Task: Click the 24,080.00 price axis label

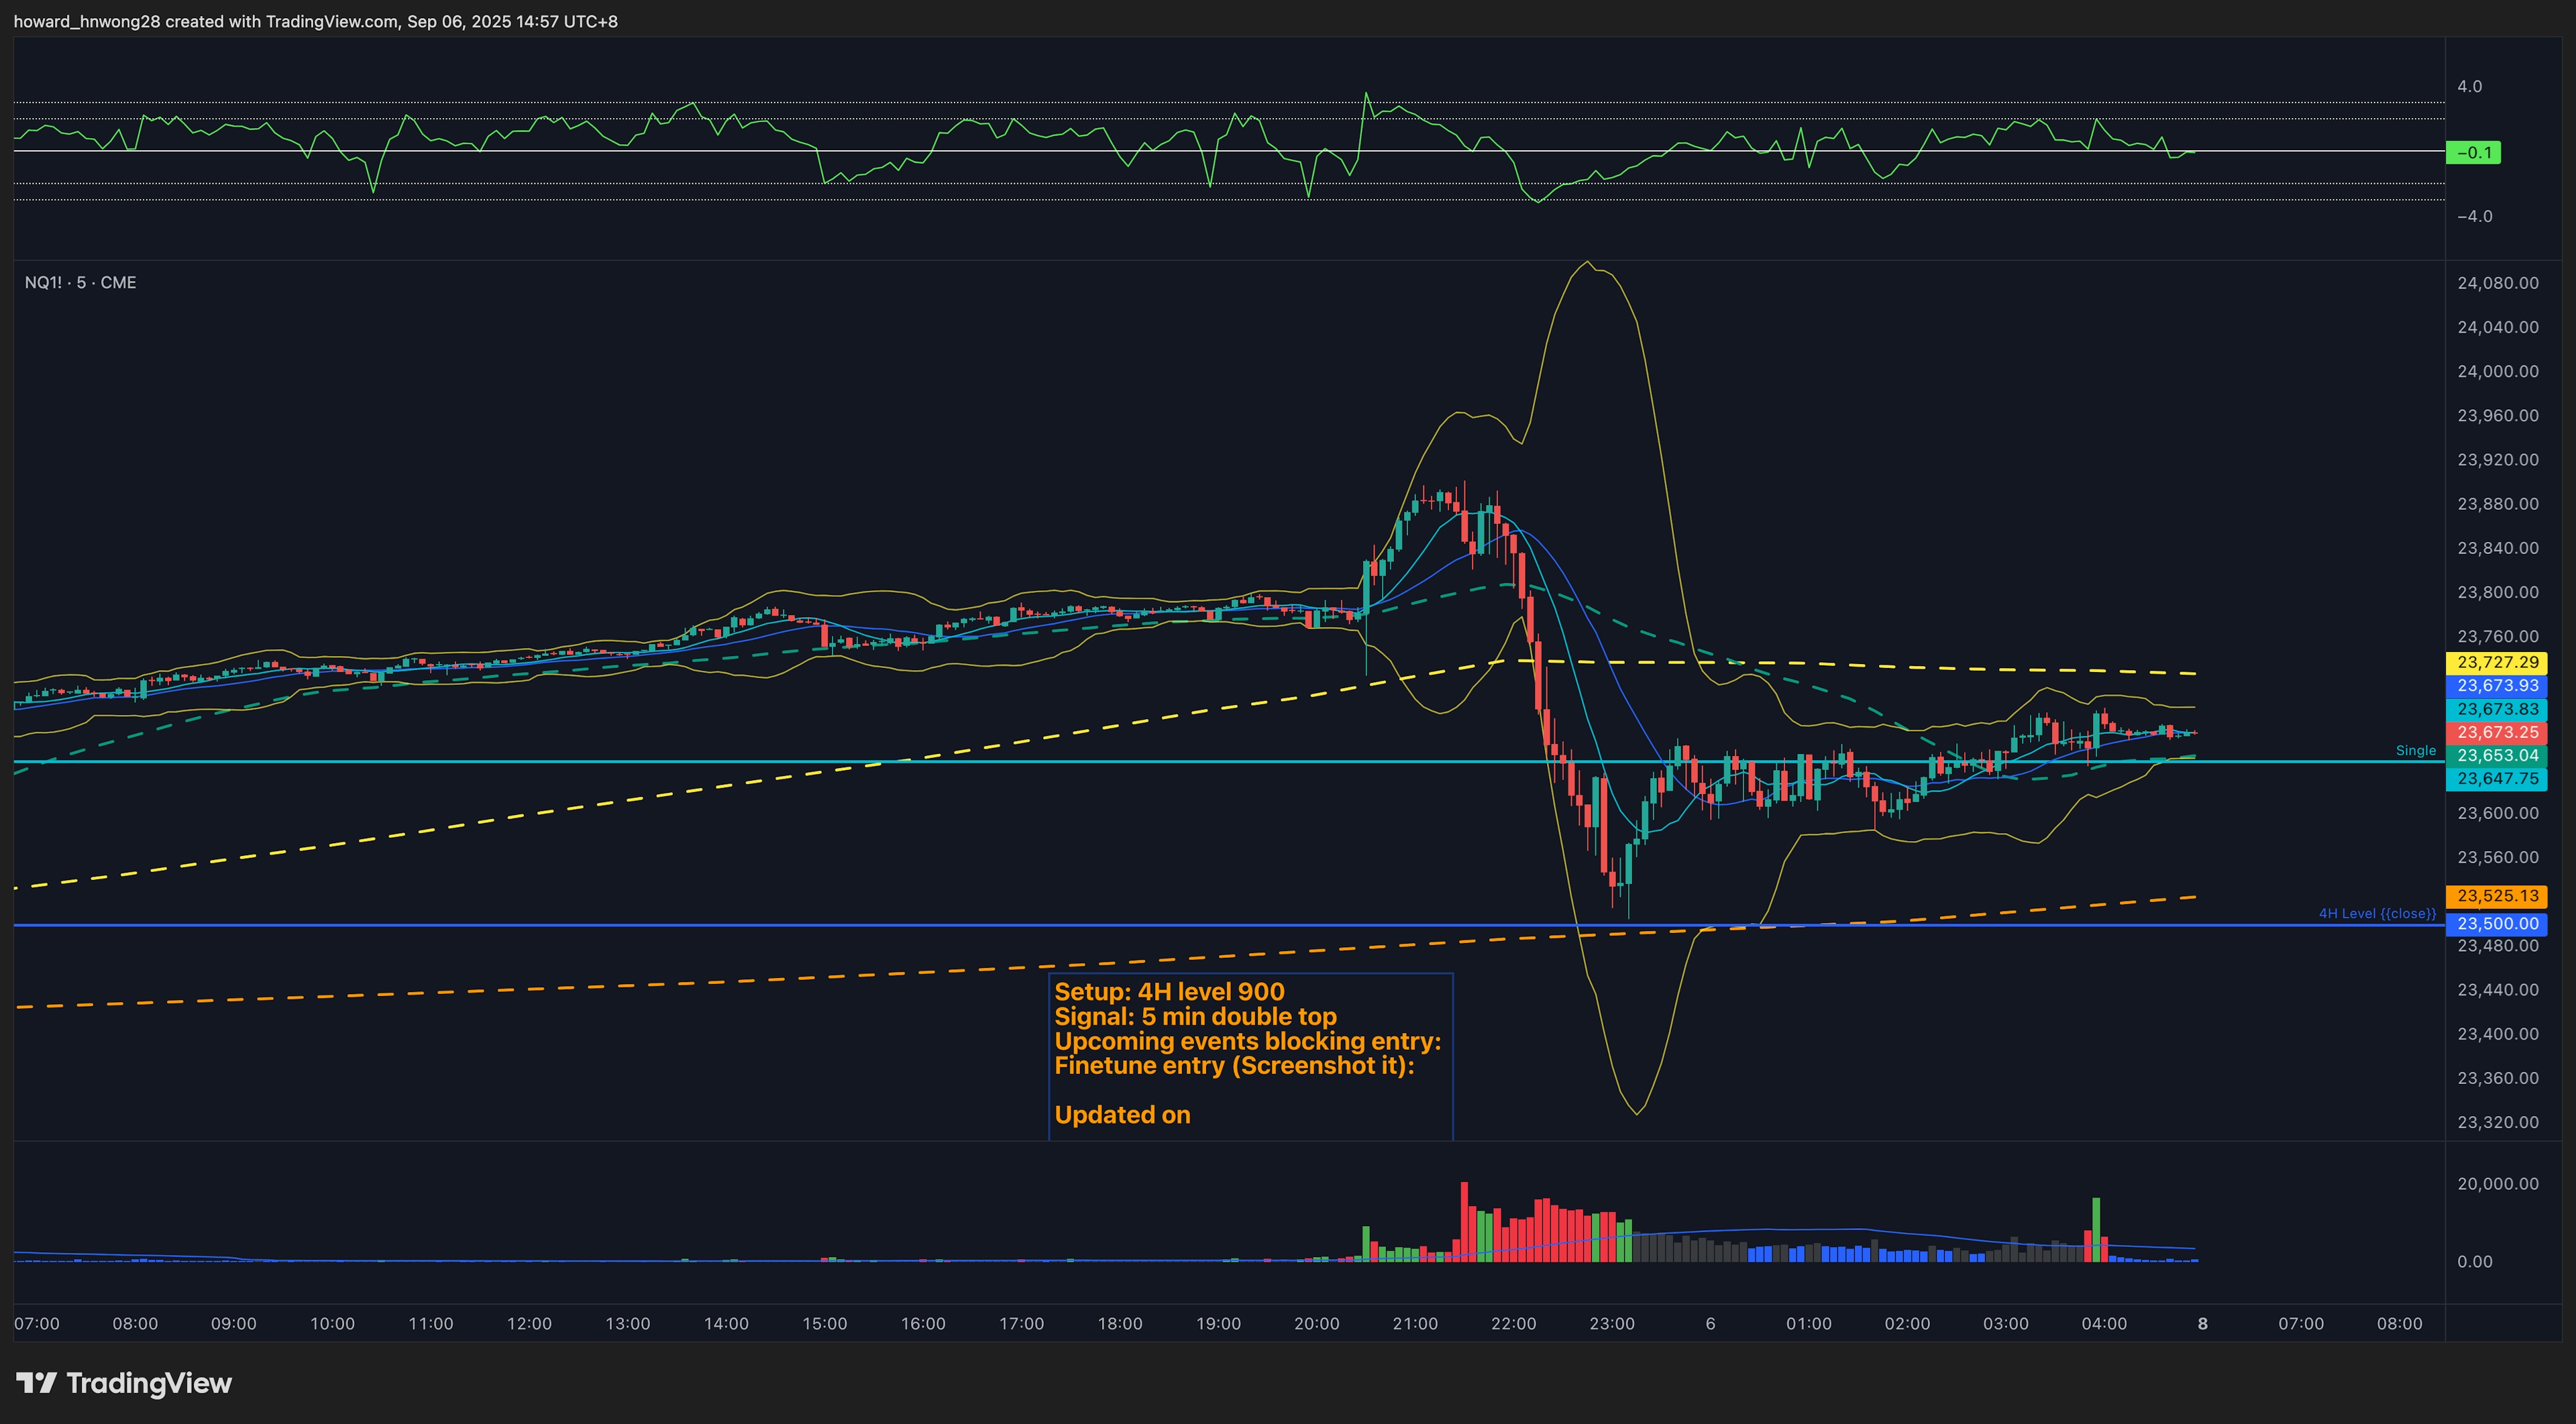Action: (2497, 283)
